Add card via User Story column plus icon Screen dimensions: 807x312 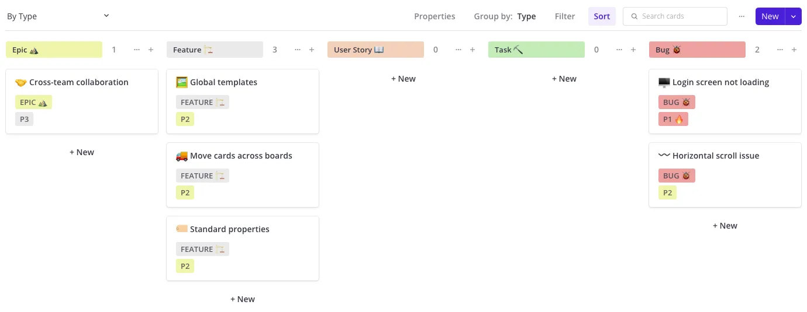coord(473,50)
